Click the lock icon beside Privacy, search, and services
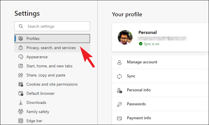The width and height of the screenshot is (209, 125). (21, 48)
